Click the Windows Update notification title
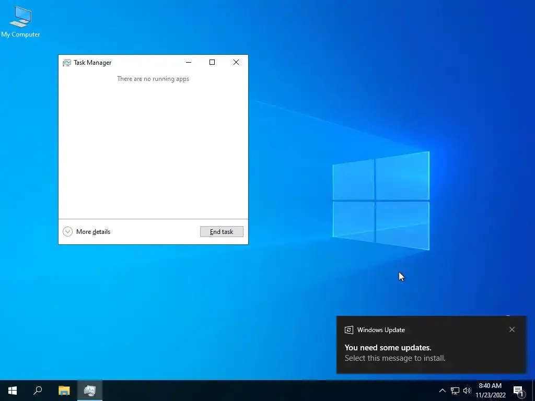Image resolution: width=535 pixels, height=401 pixels. [x=381, y=330]
